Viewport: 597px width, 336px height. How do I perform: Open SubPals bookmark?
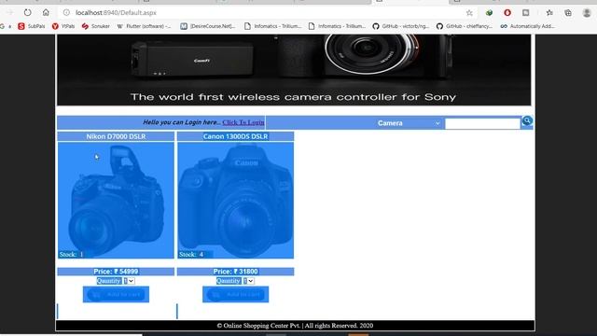pos(32,26)
